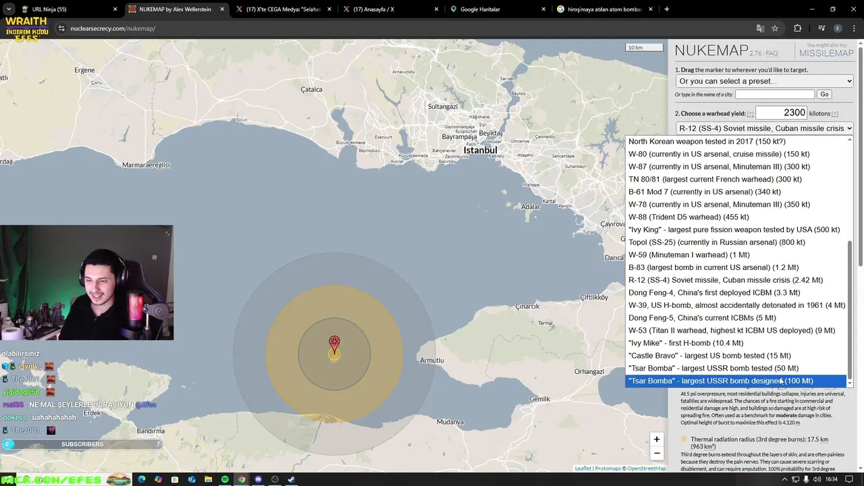Pick W-53 Titan II warhead 9 Mt
This screenshot has width=864, height=486.
click(735, 330)
